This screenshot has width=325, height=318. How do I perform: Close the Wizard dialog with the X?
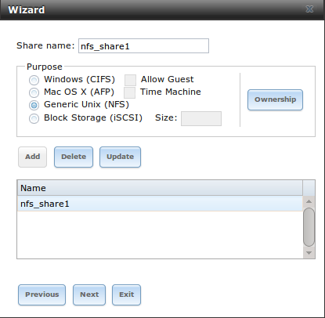309,9
